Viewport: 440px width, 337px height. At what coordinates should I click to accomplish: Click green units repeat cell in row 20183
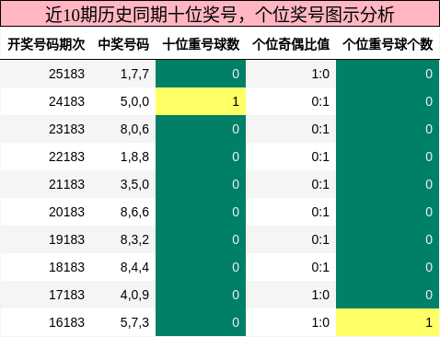click(388, 212)
